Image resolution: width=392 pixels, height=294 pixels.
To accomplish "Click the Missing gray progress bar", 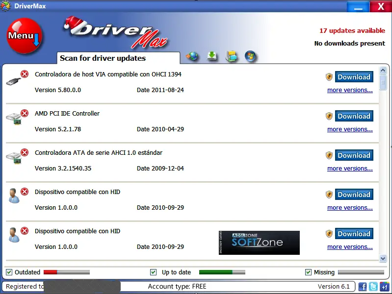I will click(x=361, y=272).
